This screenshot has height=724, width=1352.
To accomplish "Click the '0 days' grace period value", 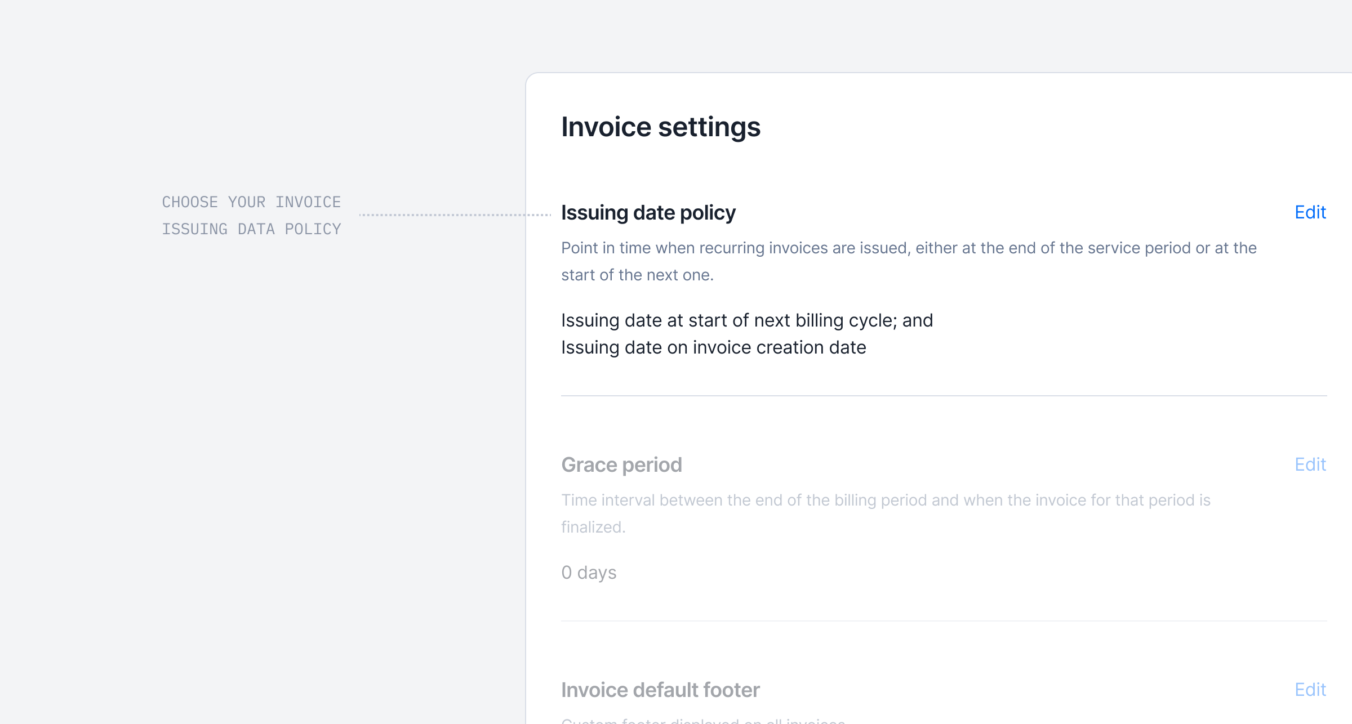I will pos(589,573).
